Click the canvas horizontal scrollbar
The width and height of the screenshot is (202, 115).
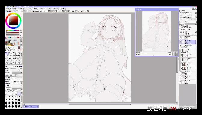click(99, 104)
